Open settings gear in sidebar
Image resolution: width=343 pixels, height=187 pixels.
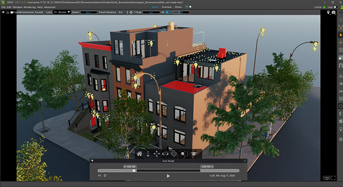[340, 139]
